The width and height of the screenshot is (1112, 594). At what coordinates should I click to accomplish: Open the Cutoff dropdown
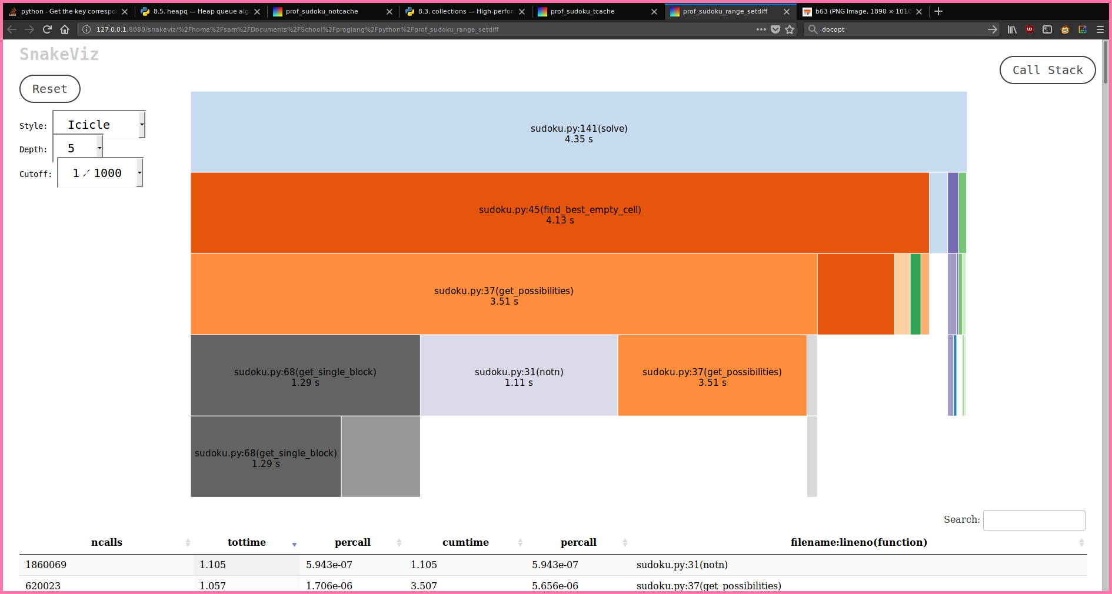[100, 173]
